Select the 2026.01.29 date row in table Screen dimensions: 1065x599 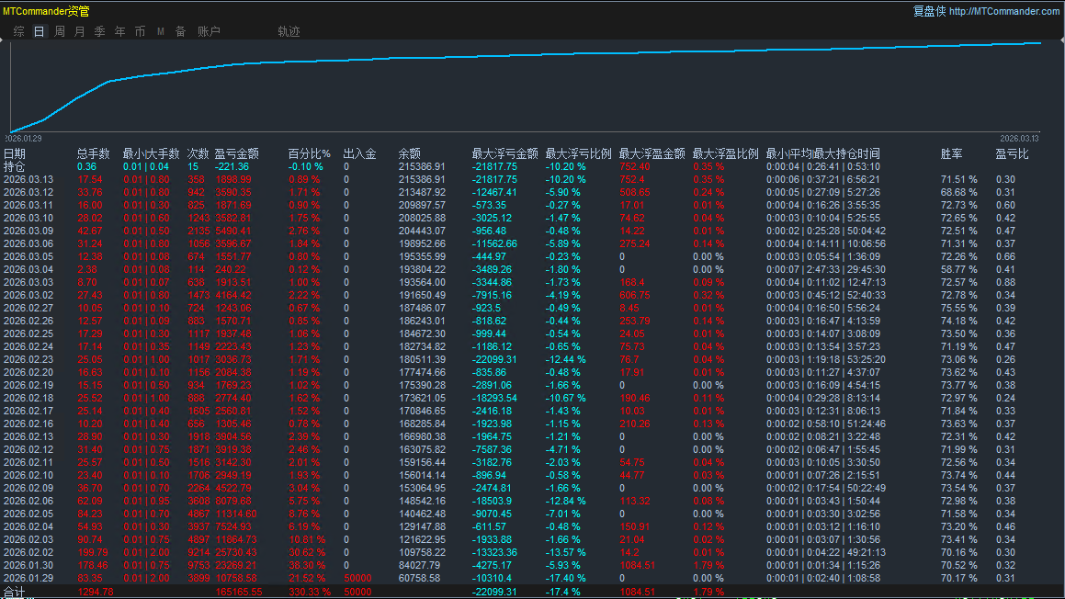click(28, 578)
